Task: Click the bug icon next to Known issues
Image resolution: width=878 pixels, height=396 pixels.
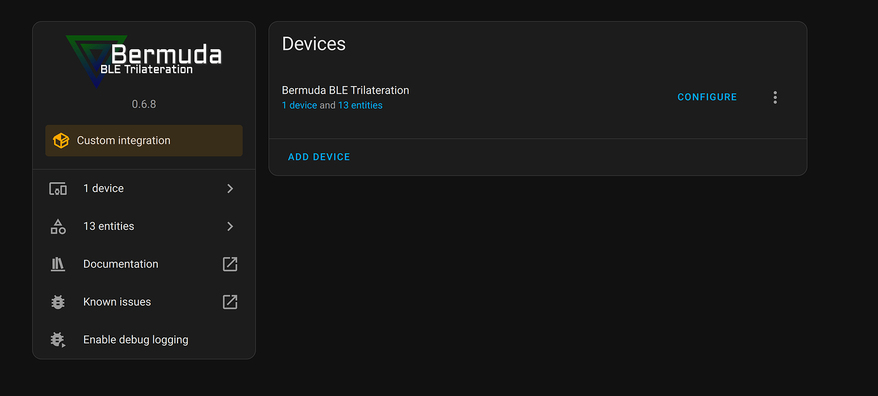Action: [x=57, y=302]
